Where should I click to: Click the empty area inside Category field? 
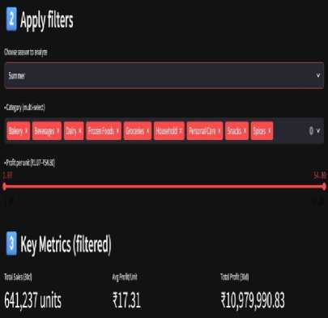[x=290, y=131]
